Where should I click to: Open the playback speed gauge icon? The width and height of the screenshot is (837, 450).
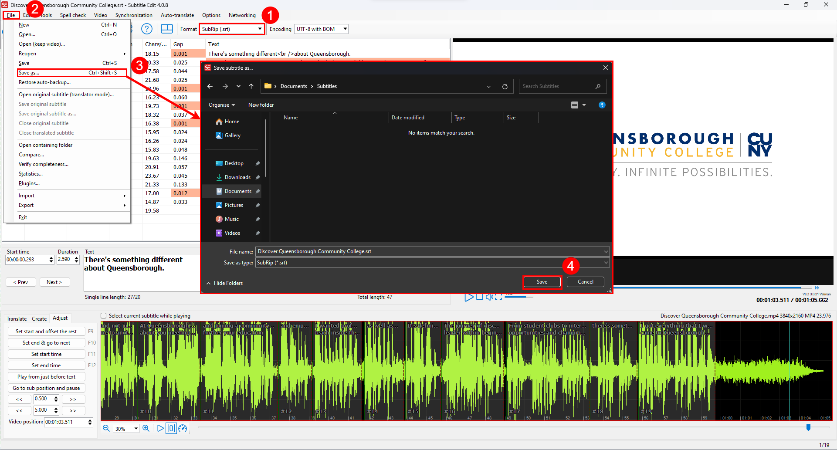[x=183, y=428]
